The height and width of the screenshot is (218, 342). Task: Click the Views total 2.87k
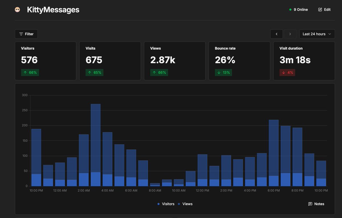[x=163, y=60]
